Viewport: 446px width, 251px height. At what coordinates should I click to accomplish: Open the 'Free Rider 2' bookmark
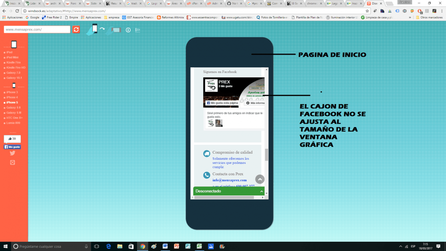(52, 17)
